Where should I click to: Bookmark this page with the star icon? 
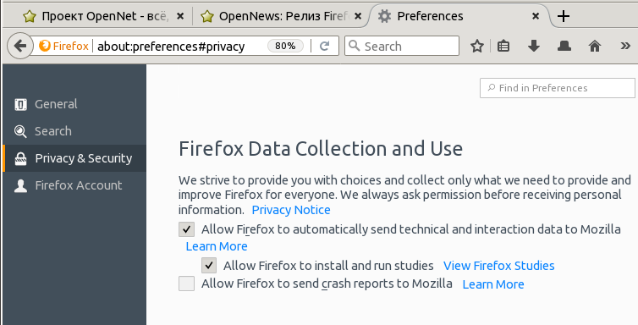pos(477,46)
